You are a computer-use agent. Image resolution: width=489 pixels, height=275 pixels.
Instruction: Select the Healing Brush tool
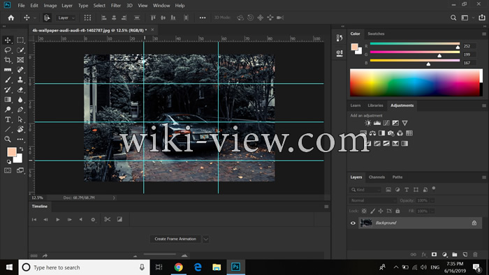click(x=20, y=70)
